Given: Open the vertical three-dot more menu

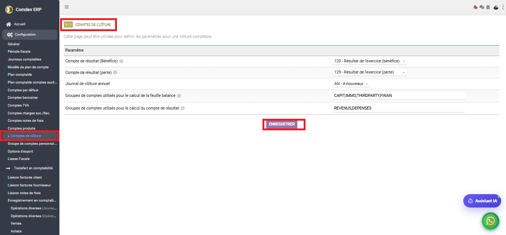Looking at the screenshot, I should coord(503,7).
